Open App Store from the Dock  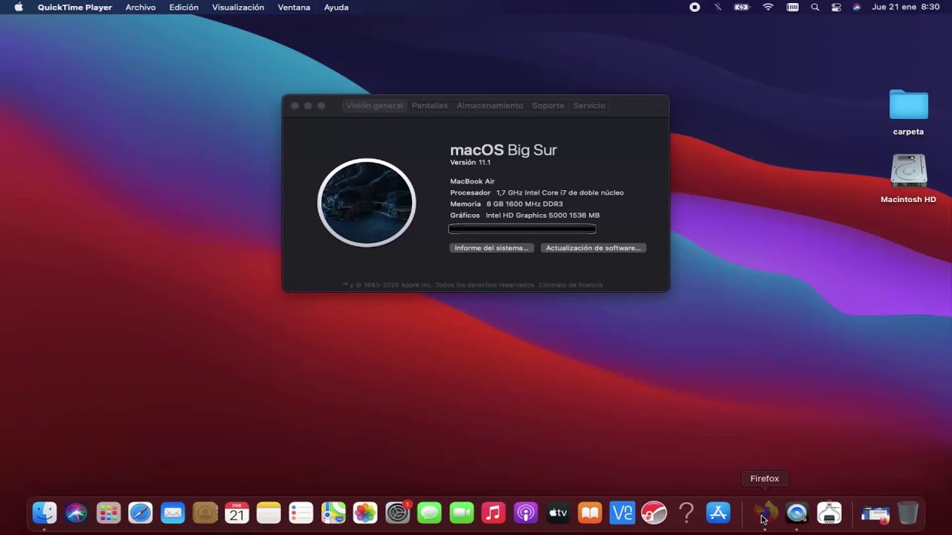coord(718,513)
